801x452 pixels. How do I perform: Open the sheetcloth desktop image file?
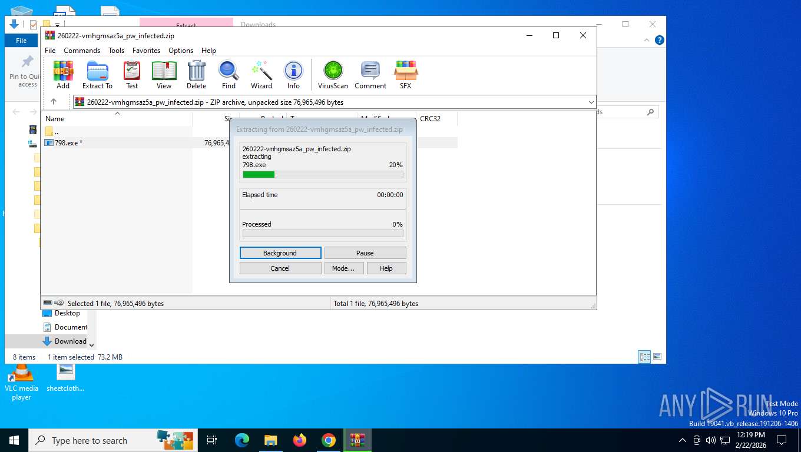click(65, 378)
